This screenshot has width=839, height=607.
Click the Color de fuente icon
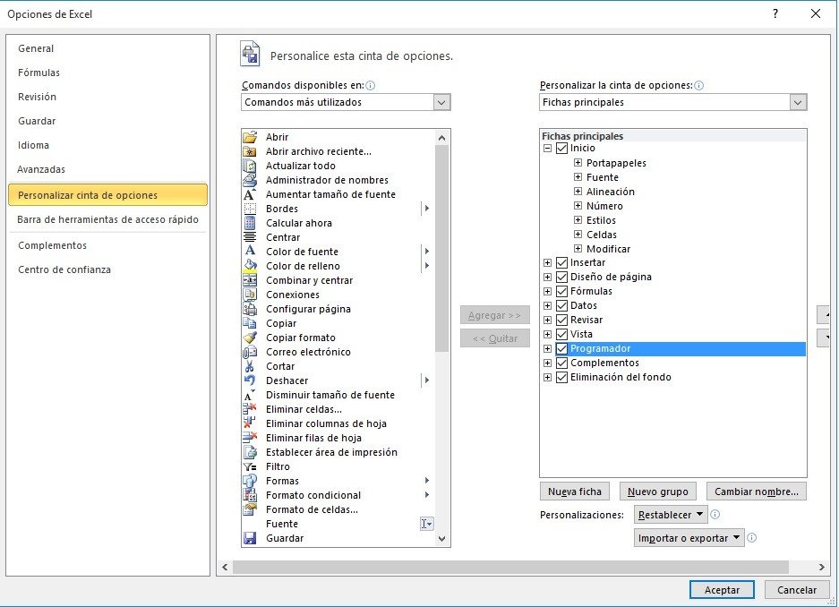[250, 252]
